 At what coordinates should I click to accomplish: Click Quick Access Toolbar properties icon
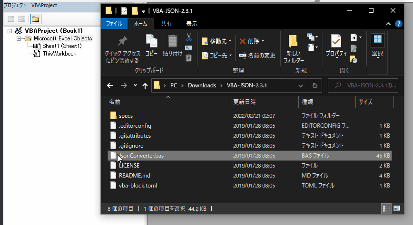(124, 11)
